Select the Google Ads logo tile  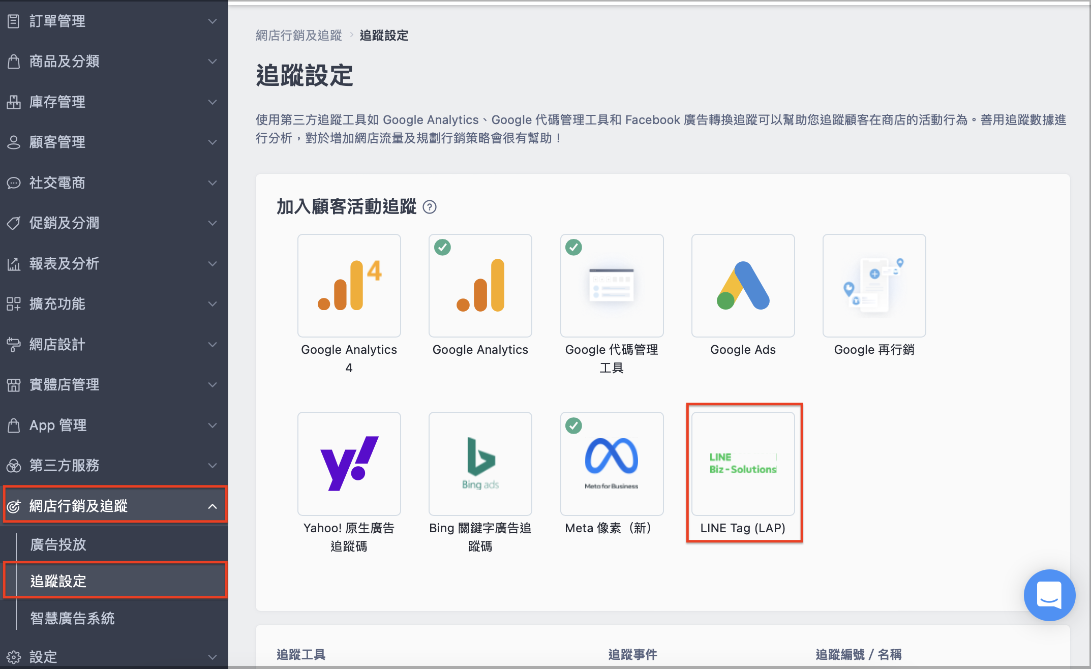[743, 286]
